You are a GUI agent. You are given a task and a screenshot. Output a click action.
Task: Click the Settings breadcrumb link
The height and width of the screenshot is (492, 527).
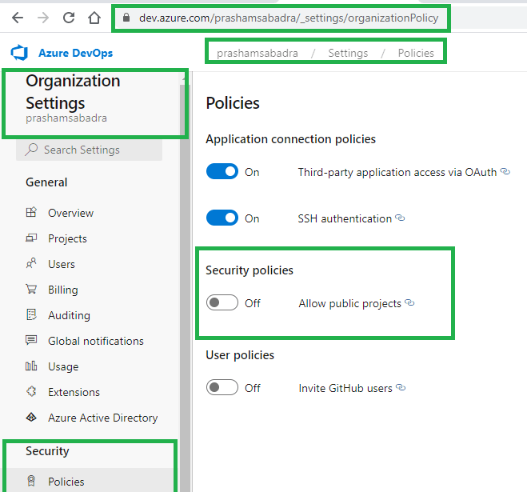pyautogui.click(x=348, y=53)
